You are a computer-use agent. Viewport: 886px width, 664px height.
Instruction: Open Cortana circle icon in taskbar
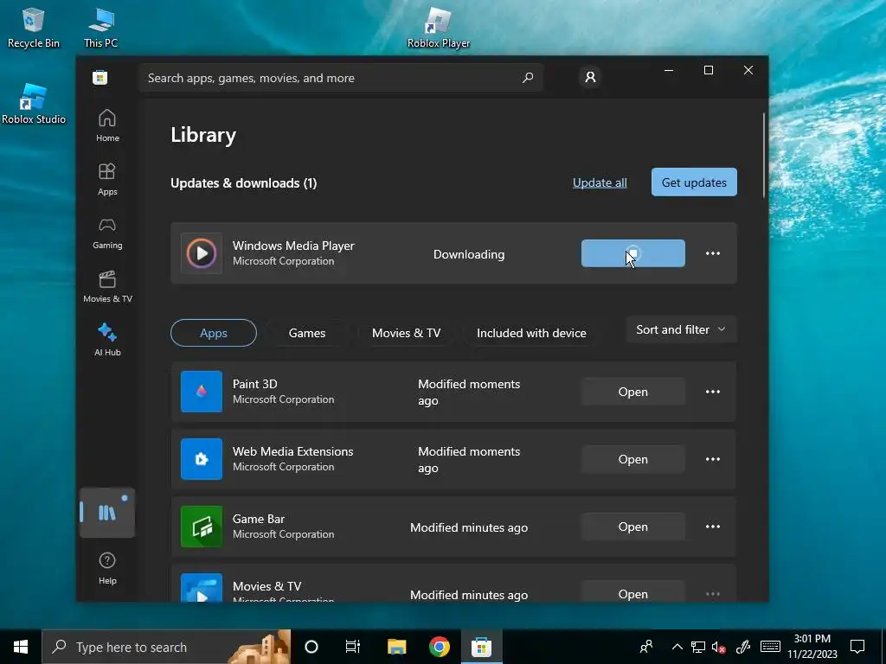(311, 647)
